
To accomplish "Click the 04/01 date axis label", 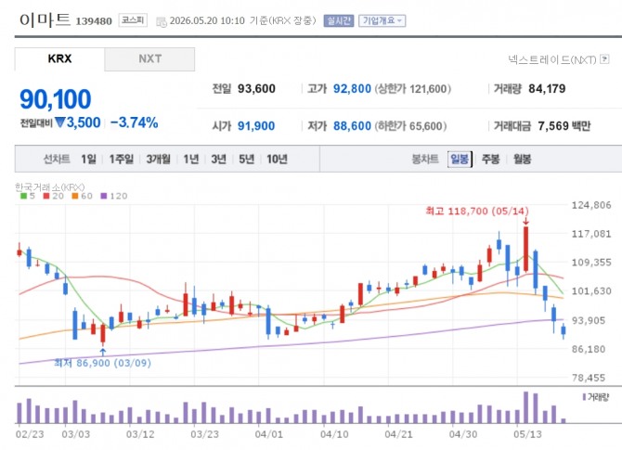I will [x=269, y=434].
